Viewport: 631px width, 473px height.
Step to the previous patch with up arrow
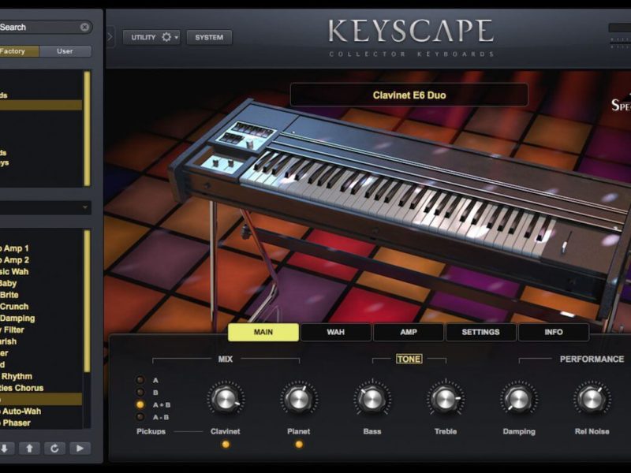[x=29, y=448]
